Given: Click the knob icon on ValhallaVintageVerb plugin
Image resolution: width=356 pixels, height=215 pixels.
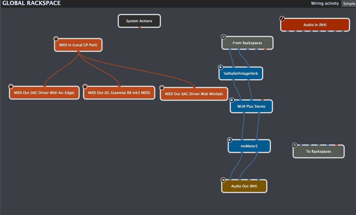Looking at the screenshot, I should (x=220, y=67).
